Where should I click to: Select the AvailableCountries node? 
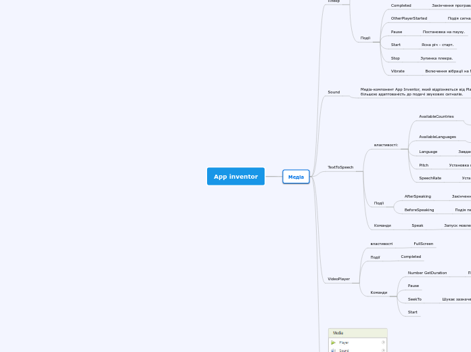(436, 116)
